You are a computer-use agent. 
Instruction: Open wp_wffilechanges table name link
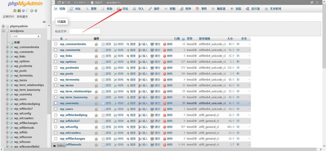(72, 139)
